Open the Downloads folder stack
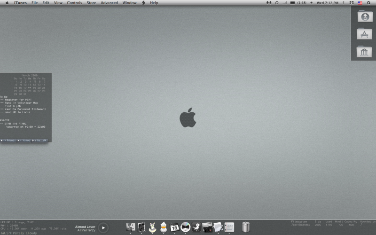The width and height of the screenshot is (376, 235). pyautogui.click(x=365, y=16)
